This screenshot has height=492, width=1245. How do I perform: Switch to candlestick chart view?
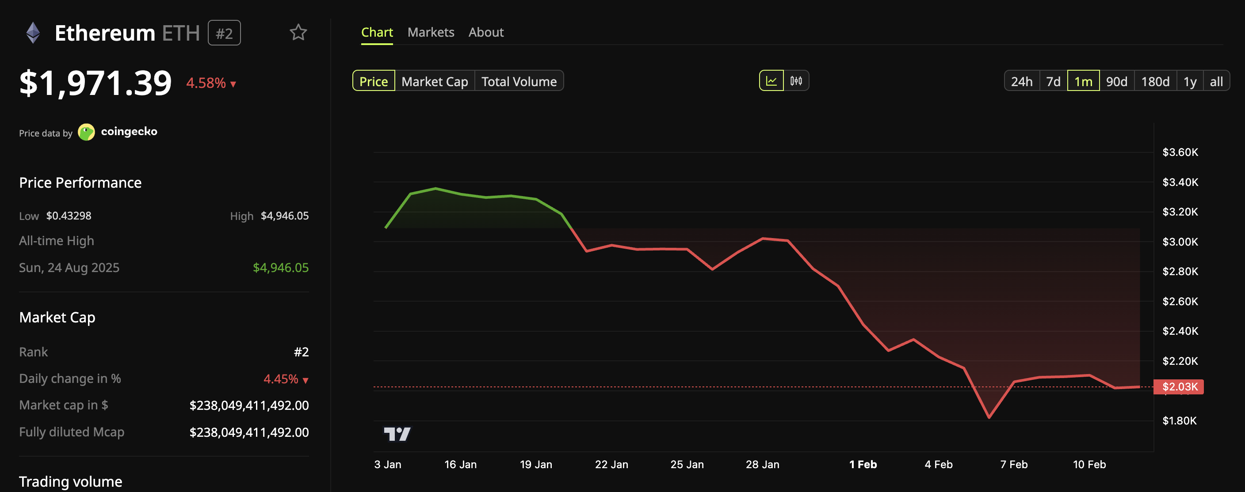(x=796, y=81)
